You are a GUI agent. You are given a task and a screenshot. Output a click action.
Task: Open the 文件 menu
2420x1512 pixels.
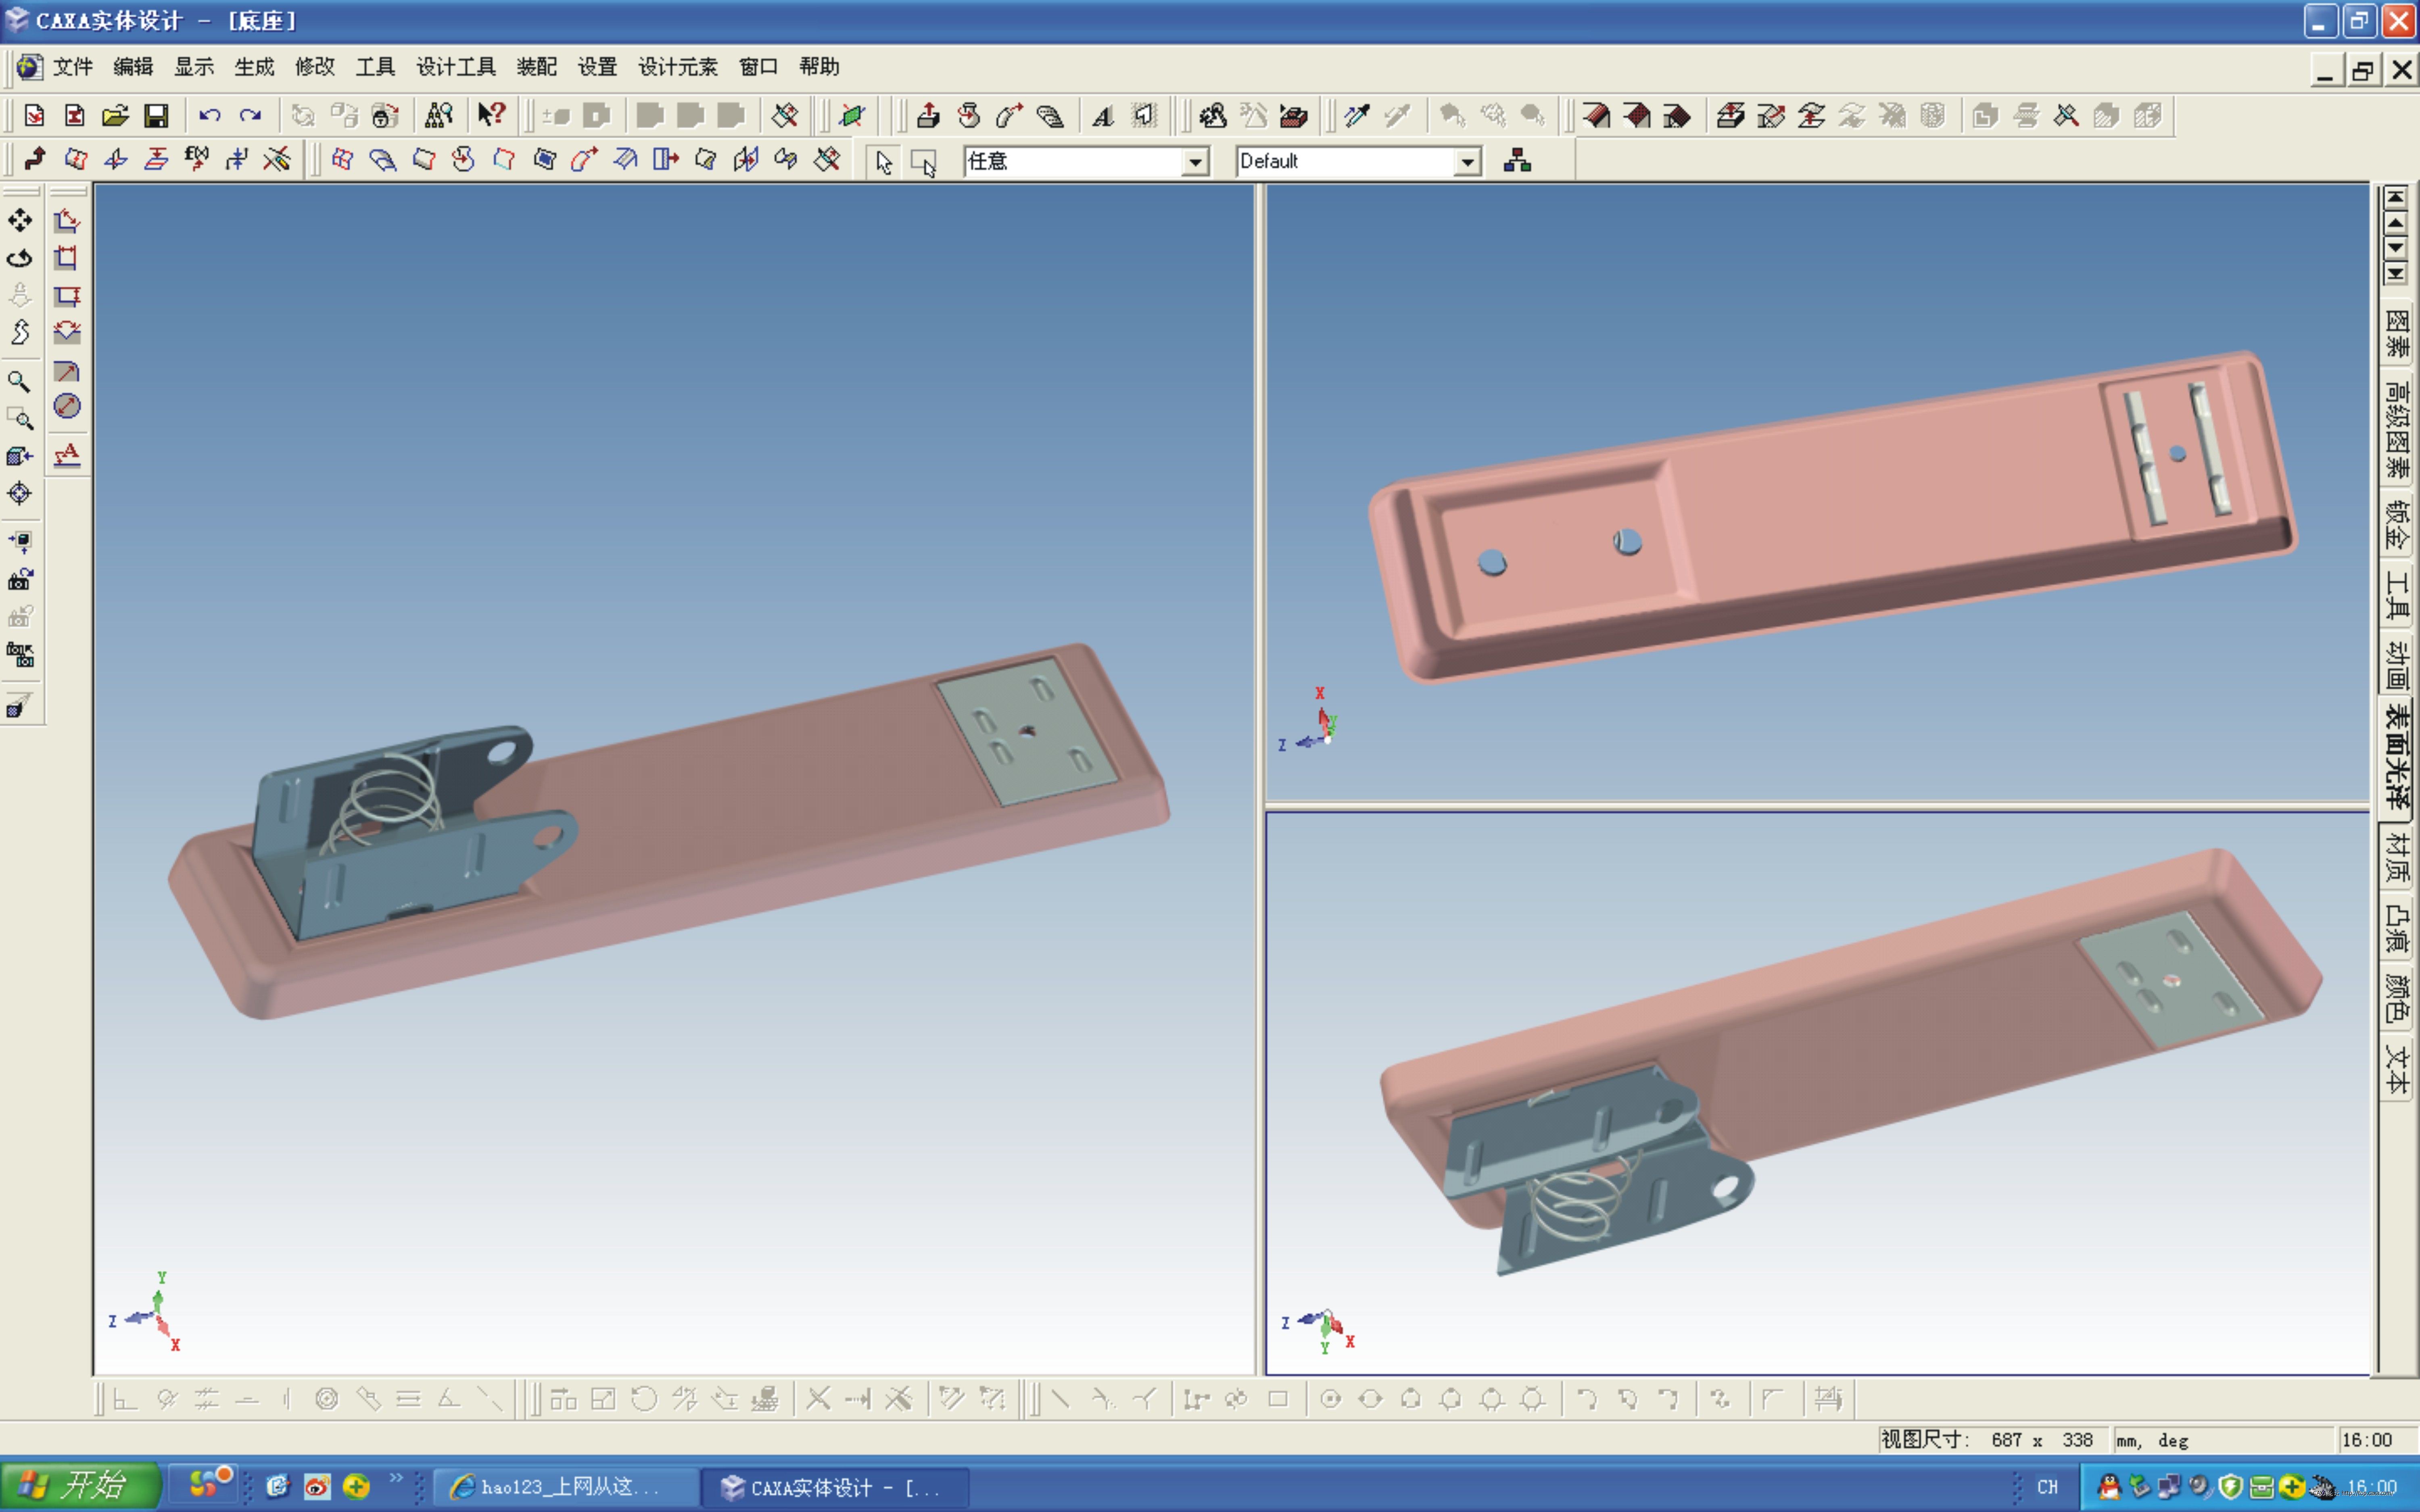(x=73, y=67)
